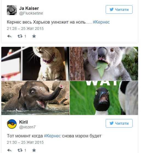Reply to Kiril's tweet
143x153 pixels.
click(9, 150)
